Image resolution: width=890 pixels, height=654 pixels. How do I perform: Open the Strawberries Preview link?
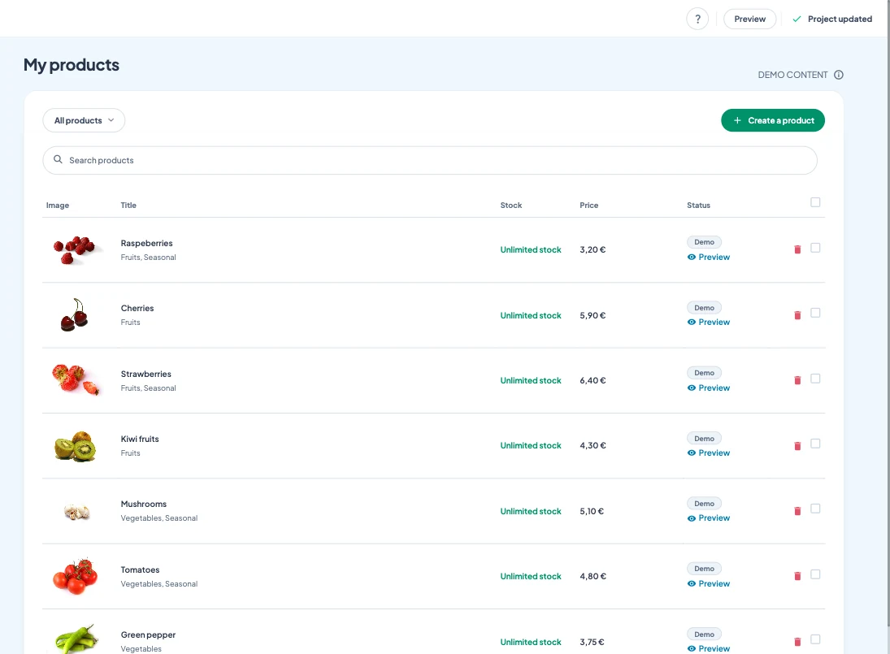coord(709,388)
